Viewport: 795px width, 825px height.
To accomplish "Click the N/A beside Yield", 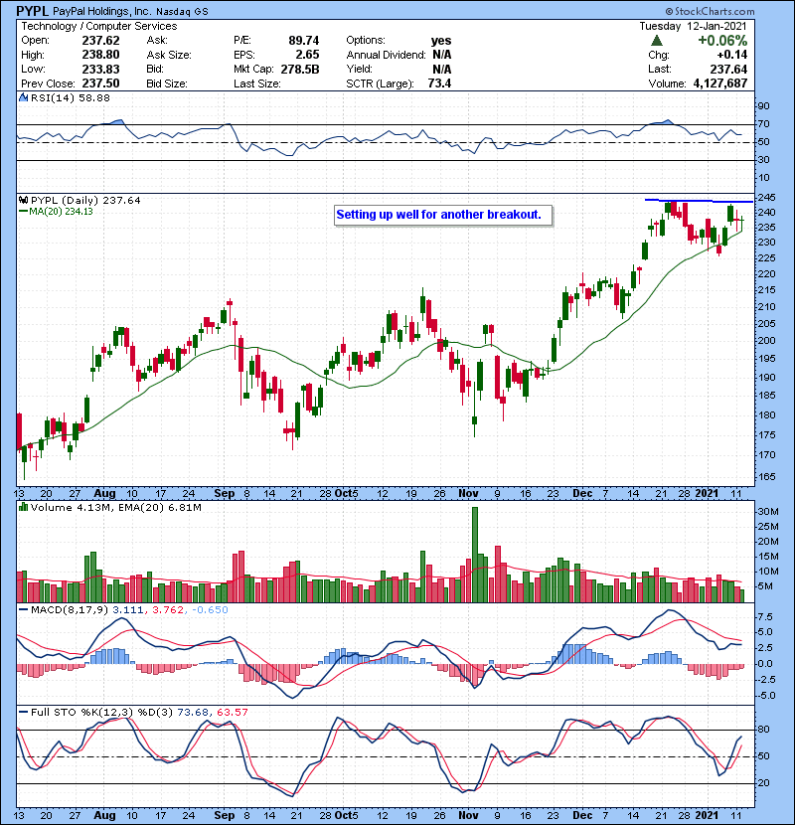I will [442, 69].
